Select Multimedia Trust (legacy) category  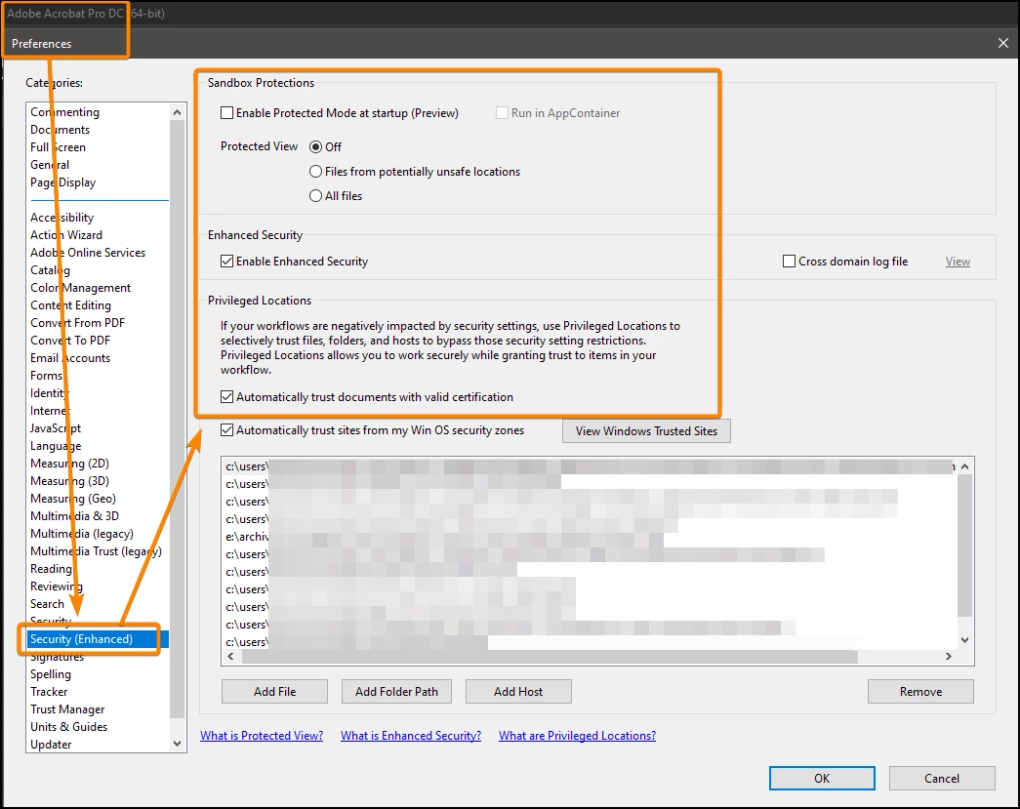[x=96, y=550]
